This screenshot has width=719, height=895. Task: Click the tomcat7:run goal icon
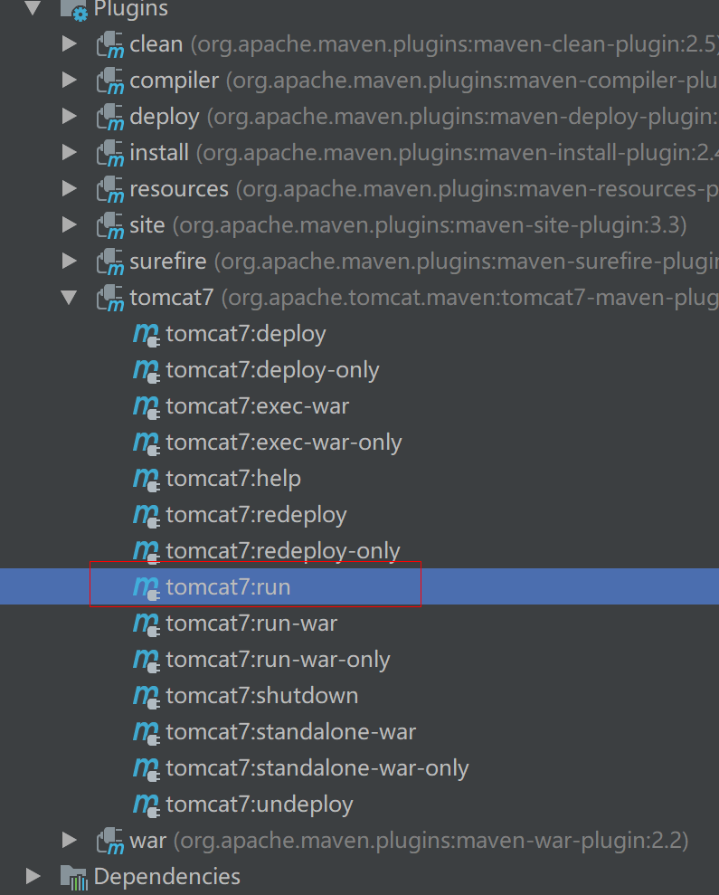pyautogui.click(x=147, y=588)
